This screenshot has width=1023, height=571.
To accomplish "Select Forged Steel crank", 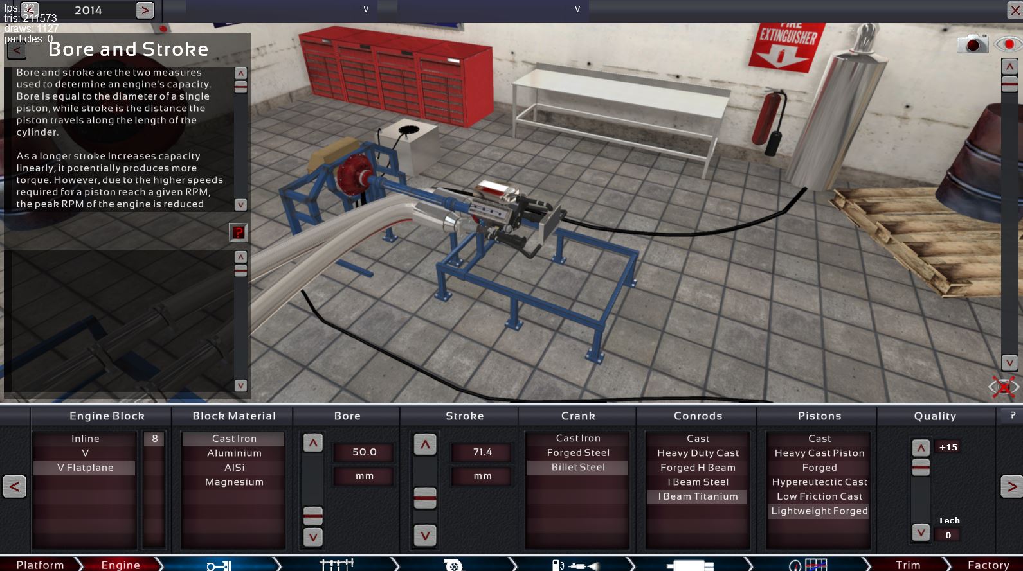I will (x=577, y=453).
